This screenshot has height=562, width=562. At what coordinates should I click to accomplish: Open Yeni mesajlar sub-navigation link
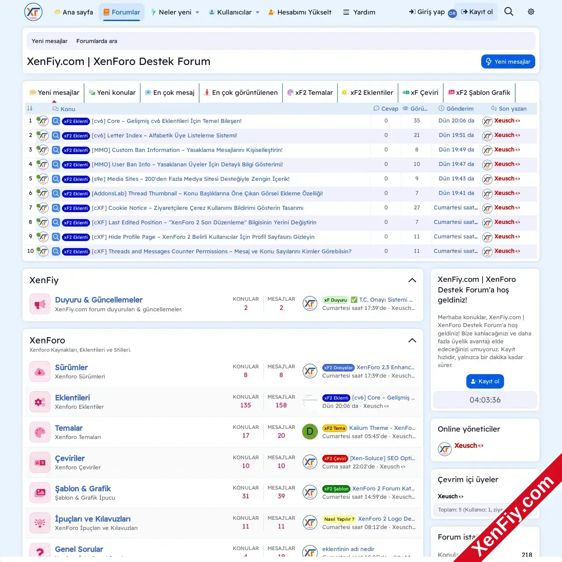50,41
